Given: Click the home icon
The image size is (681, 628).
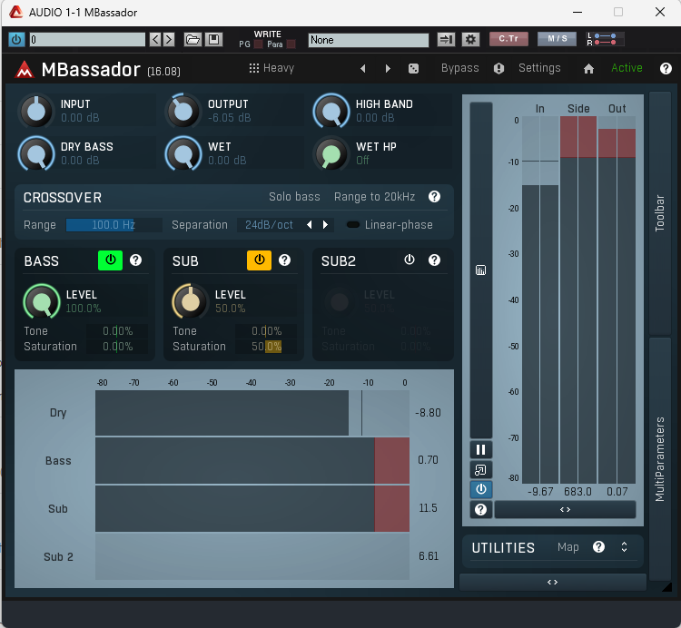Looking at the screenshot, I should (588, 69).
